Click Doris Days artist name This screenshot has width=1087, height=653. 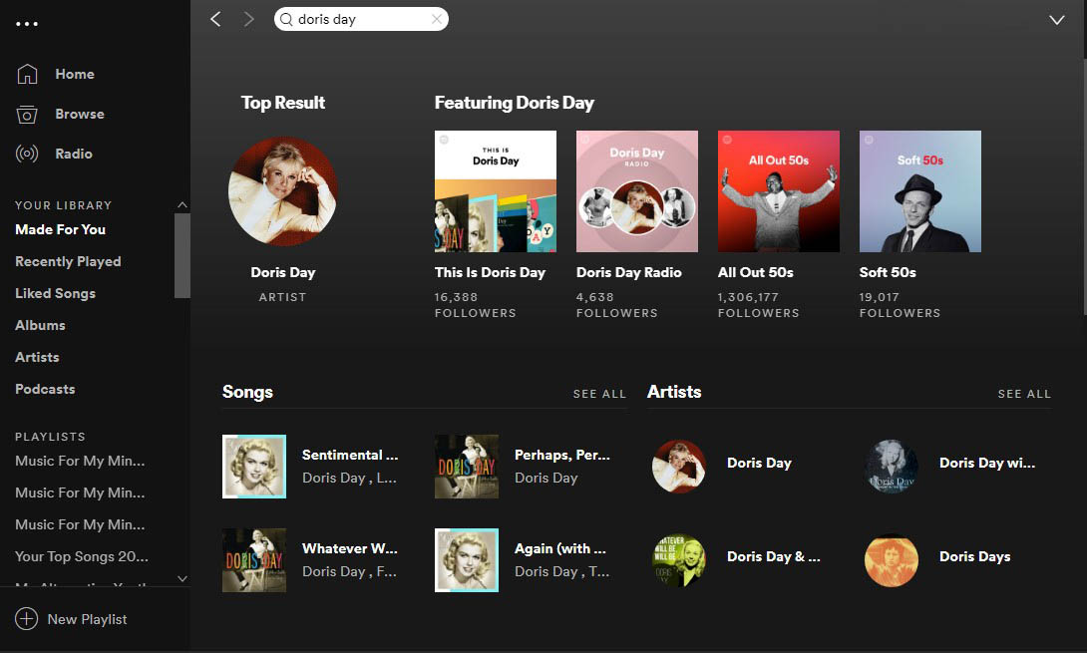click(974, 556)
